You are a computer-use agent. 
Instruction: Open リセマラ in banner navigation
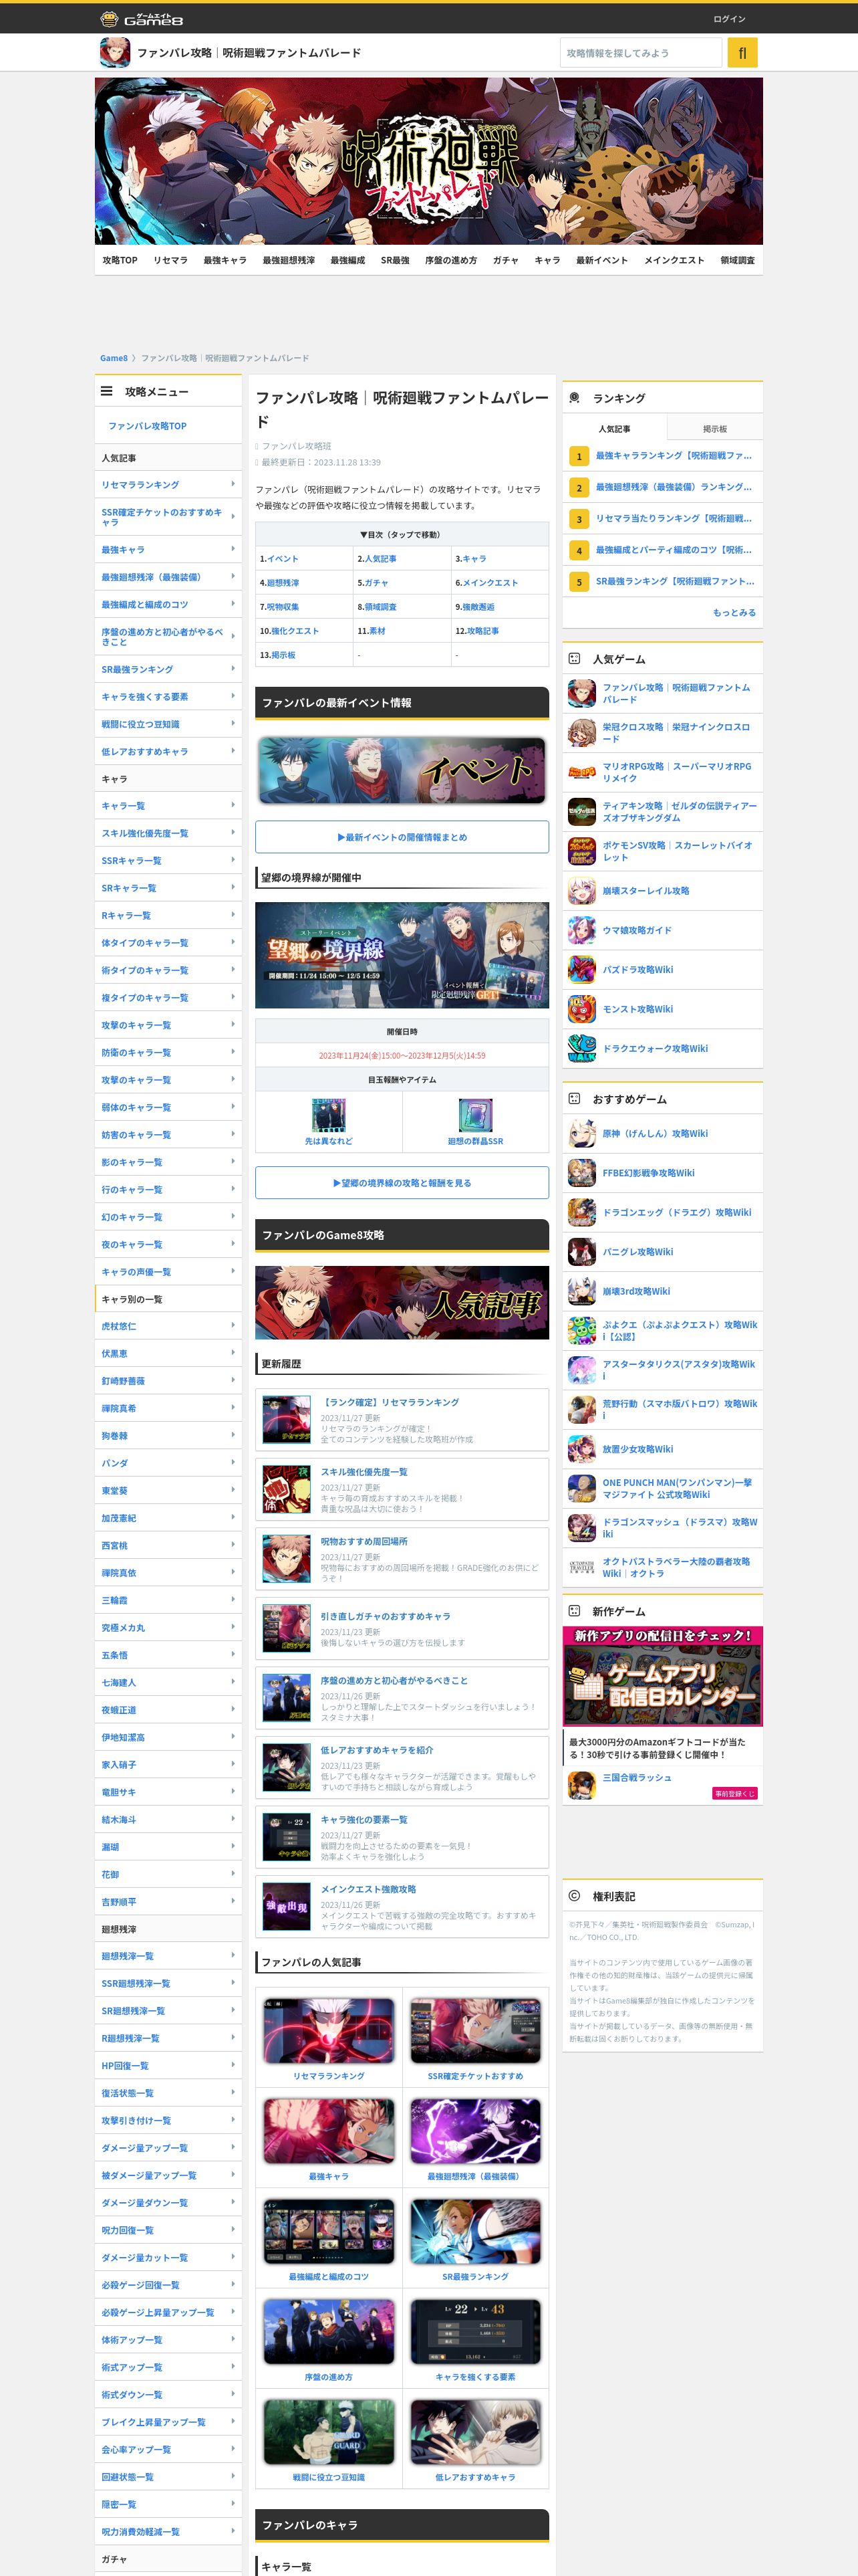(x=171, y=260)
